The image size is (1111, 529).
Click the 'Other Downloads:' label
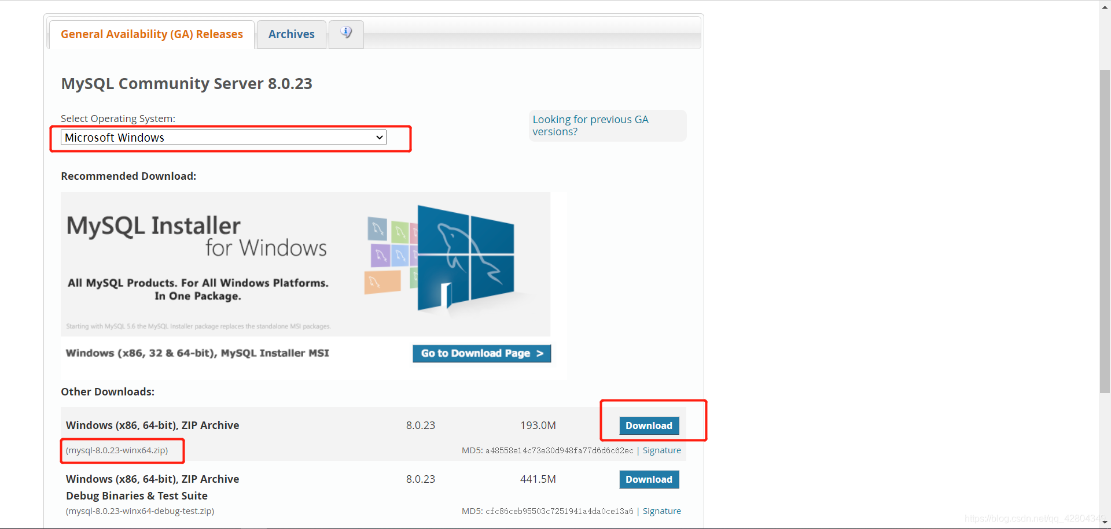coord(108,392)
